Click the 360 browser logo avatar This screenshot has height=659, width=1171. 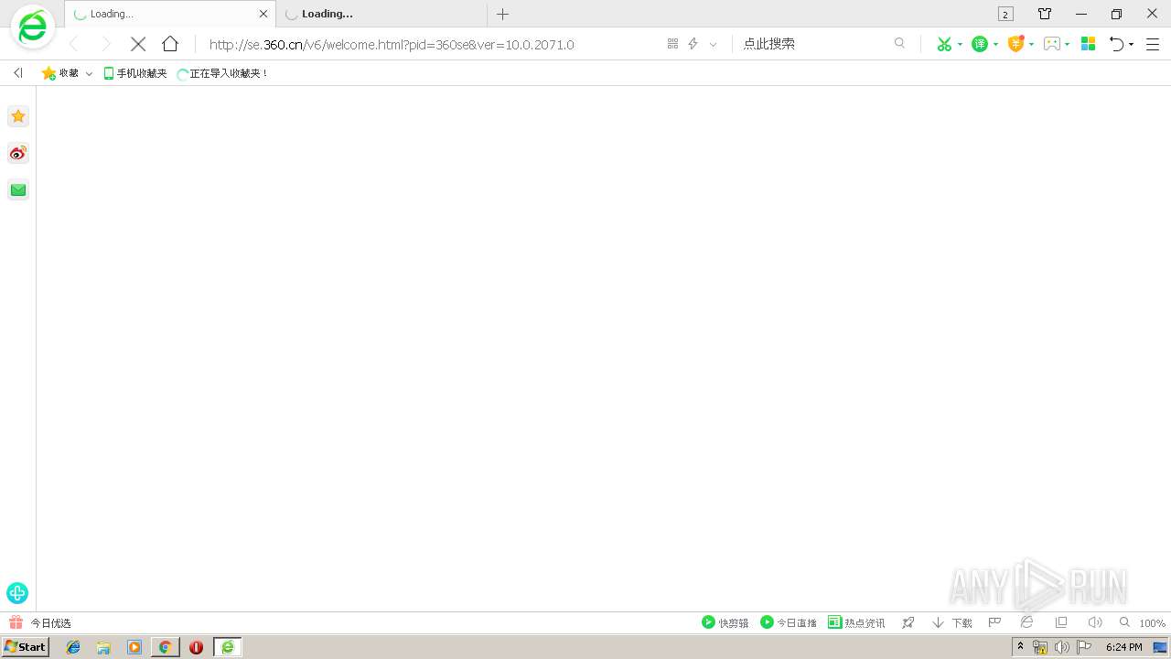(x=32, y=27)
